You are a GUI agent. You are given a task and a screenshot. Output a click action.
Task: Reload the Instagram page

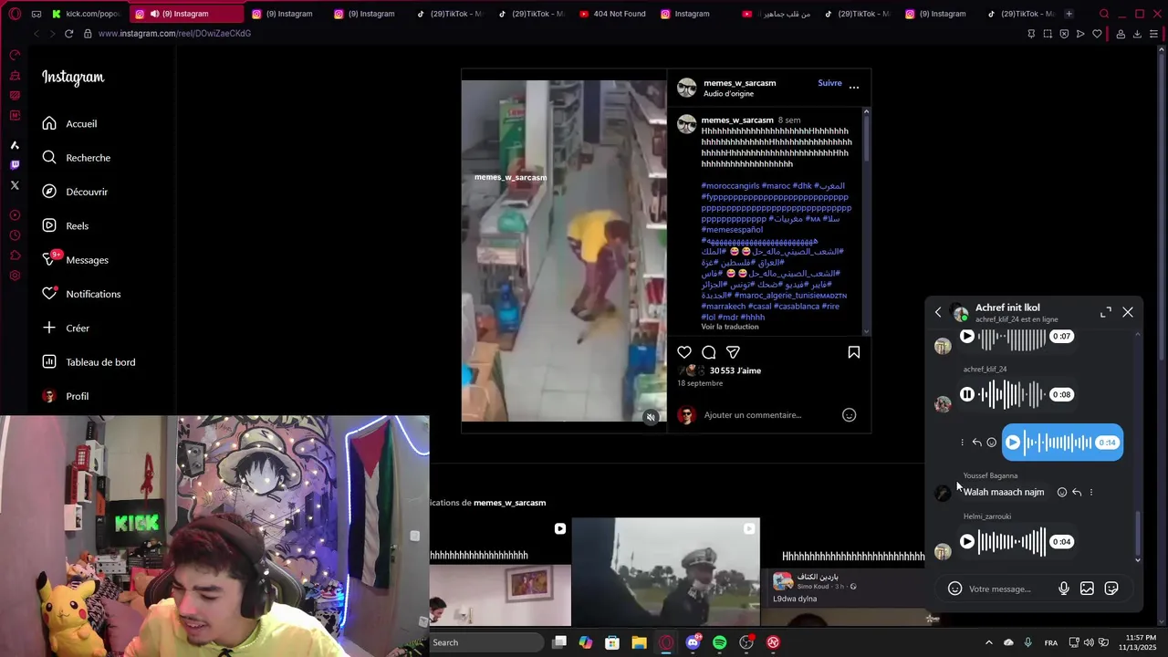pyautogui.click(x=68, y=34)
